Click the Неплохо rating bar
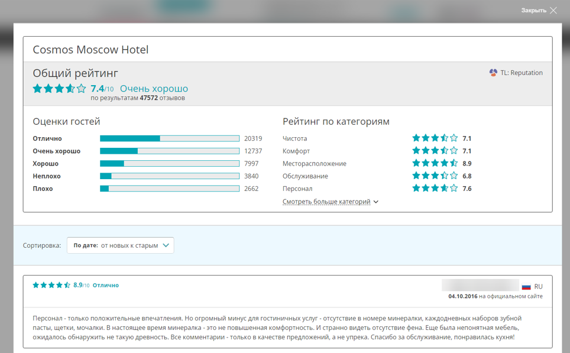 pos(170,176)
